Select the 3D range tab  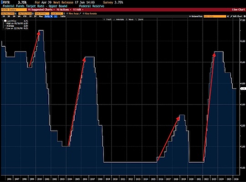point(9,16)
